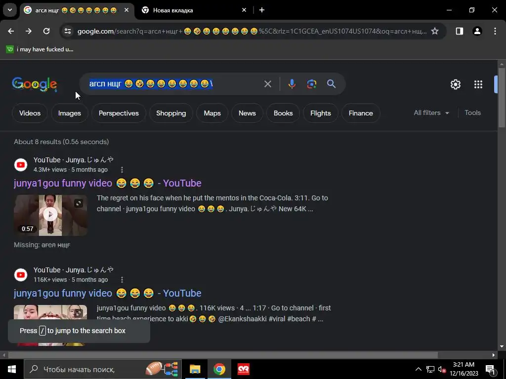Open the red app icon in taskbar
The height and width of the screenshot is (379, 506).
pos(244,369)
